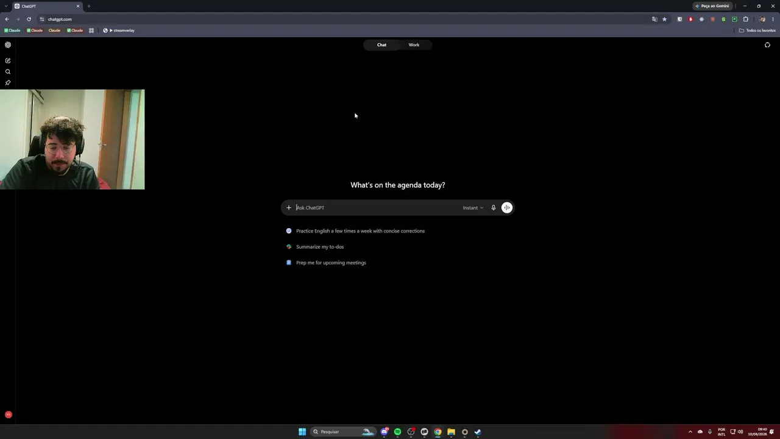Click the Google Chrome taskbar icon
This screenshot has width=780, height=439.
pyautogui.click(x=438, y=432)
